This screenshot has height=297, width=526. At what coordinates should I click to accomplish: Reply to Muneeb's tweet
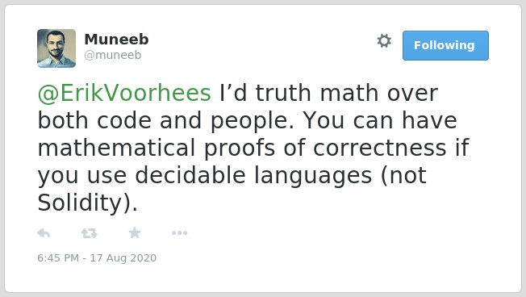pyautogui.click(x=44, y=233)
